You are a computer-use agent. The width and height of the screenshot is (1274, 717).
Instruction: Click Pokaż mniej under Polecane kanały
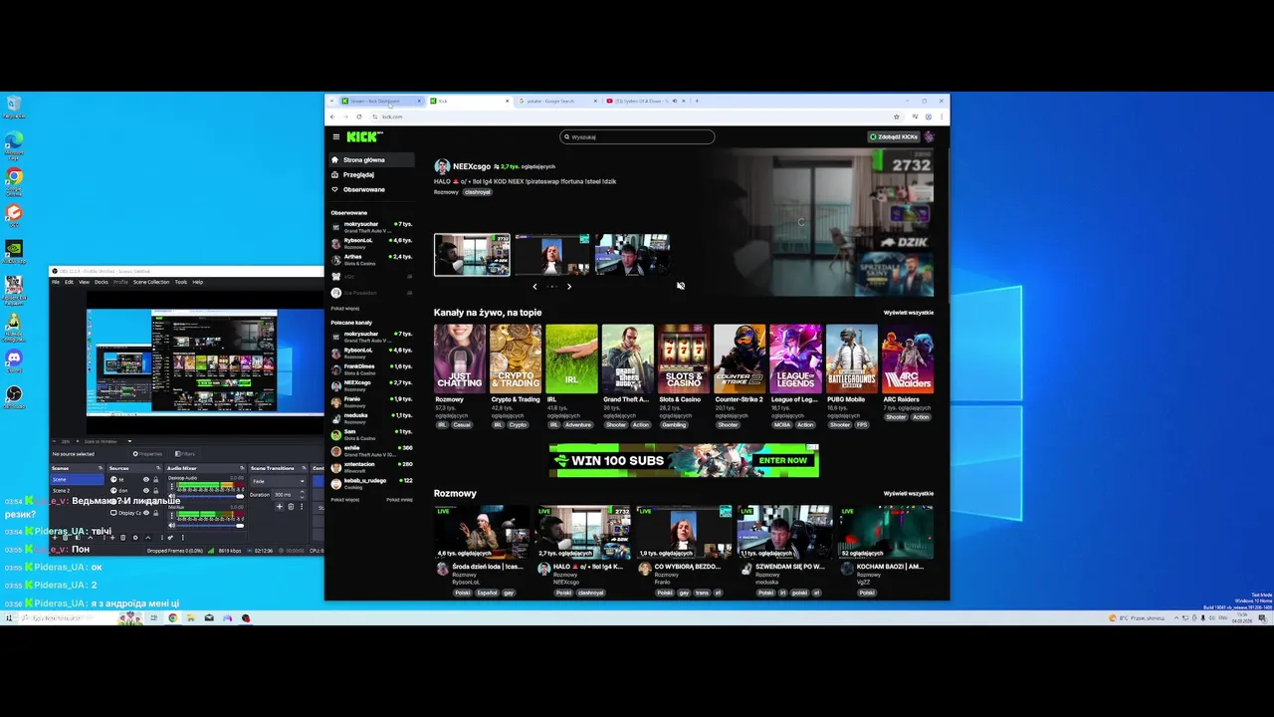(x=399, y=500)
